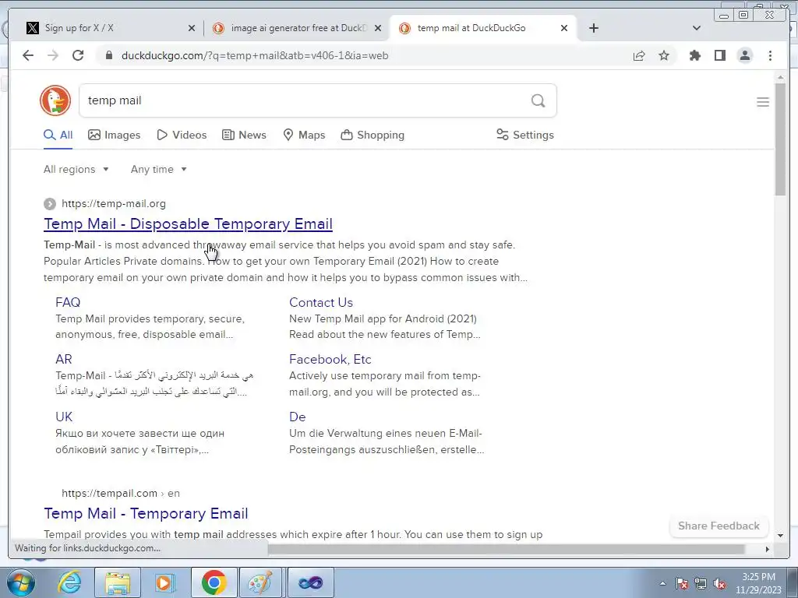
Task: Open the Chrome extensions puzzle icon
Action: (694, 55)
